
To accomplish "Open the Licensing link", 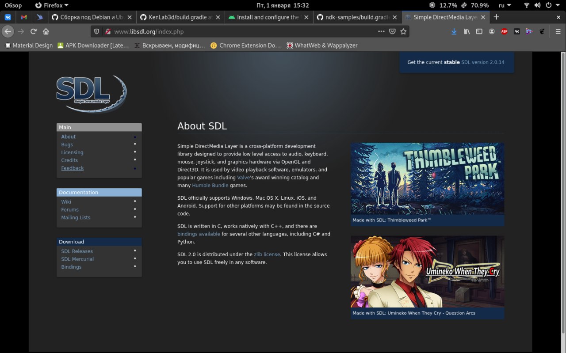I will click(x=72, y=152).
